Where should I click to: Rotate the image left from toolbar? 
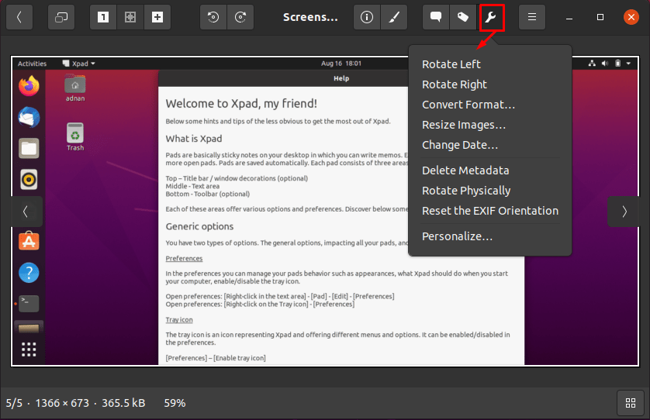tap(213, 17)
